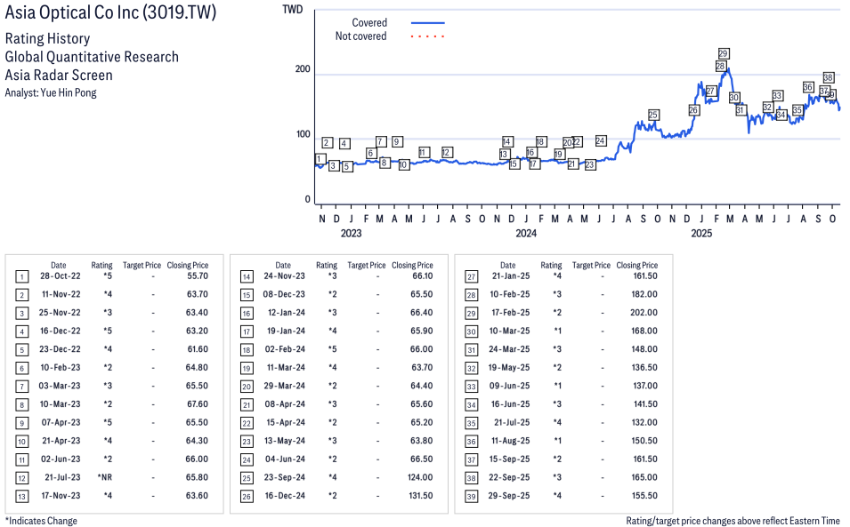Click the numbered box 12 in the table
Image resolution: width=850 pixels, height=527 pixels.
point(22,477)
